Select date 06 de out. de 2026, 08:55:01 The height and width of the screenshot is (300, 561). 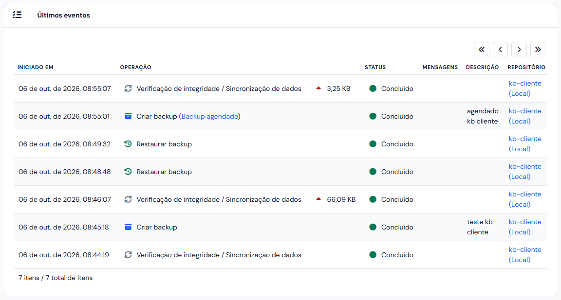pyautogui.click(x=64, y=116)
